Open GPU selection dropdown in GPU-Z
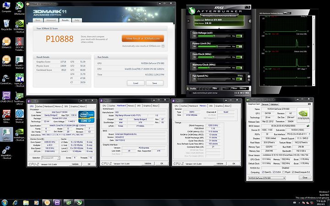Screen dimensions: 330x206 266,178
